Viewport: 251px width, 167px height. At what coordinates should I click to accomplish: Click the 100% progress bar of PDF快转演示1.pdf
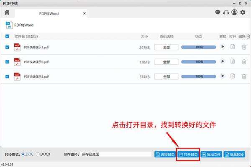coord(198,47)
